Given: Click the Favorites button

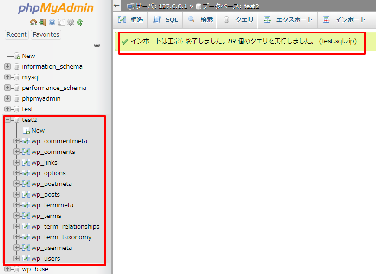Looking at the screenshot, I should tap(46, 35).
